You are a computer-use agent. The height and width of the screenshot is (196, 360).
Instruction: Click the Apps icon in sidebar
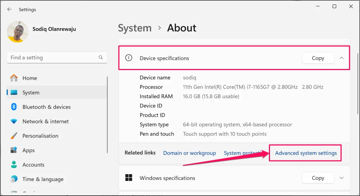14,150
